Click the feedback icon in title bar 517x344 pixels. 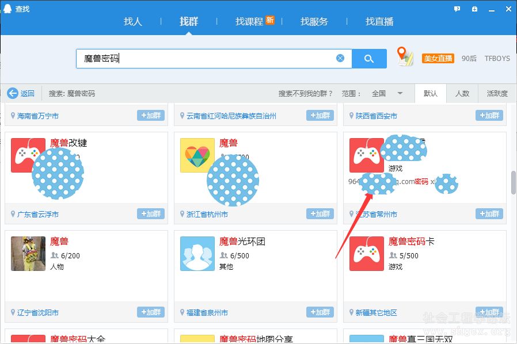(x=457, y=9)
